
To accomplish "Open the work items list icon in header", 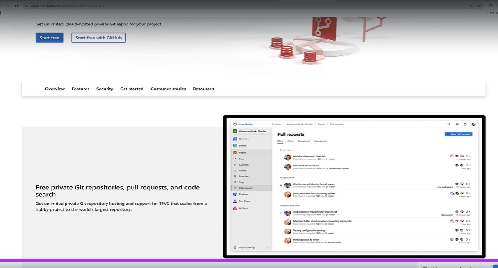I will [457, 124].
